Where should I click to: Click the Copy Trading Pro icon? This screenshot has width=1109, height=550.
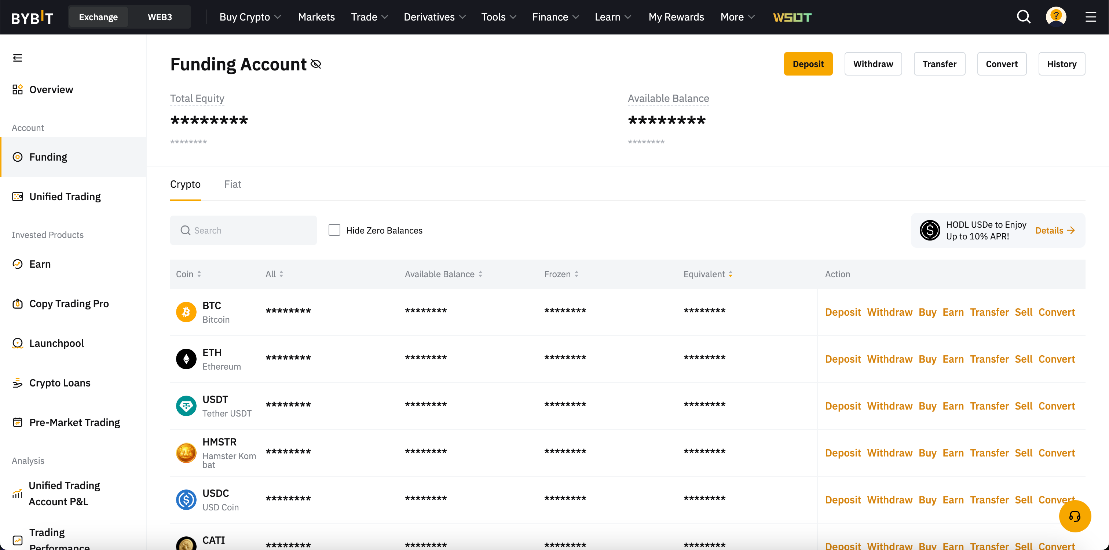coord(18,304)
